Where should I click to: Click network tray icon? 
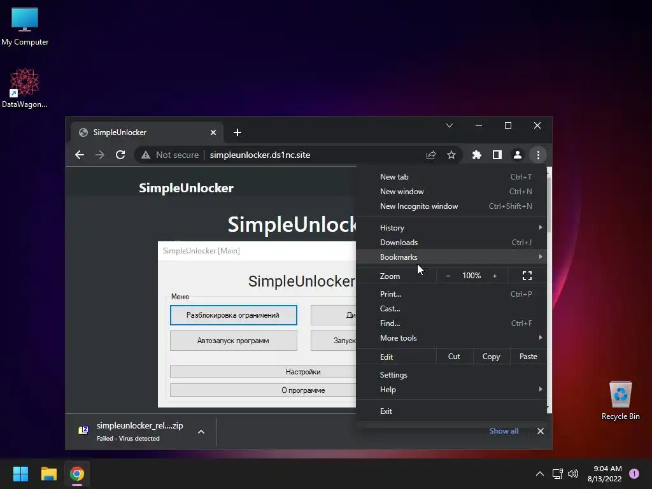[x=557, y=474]
